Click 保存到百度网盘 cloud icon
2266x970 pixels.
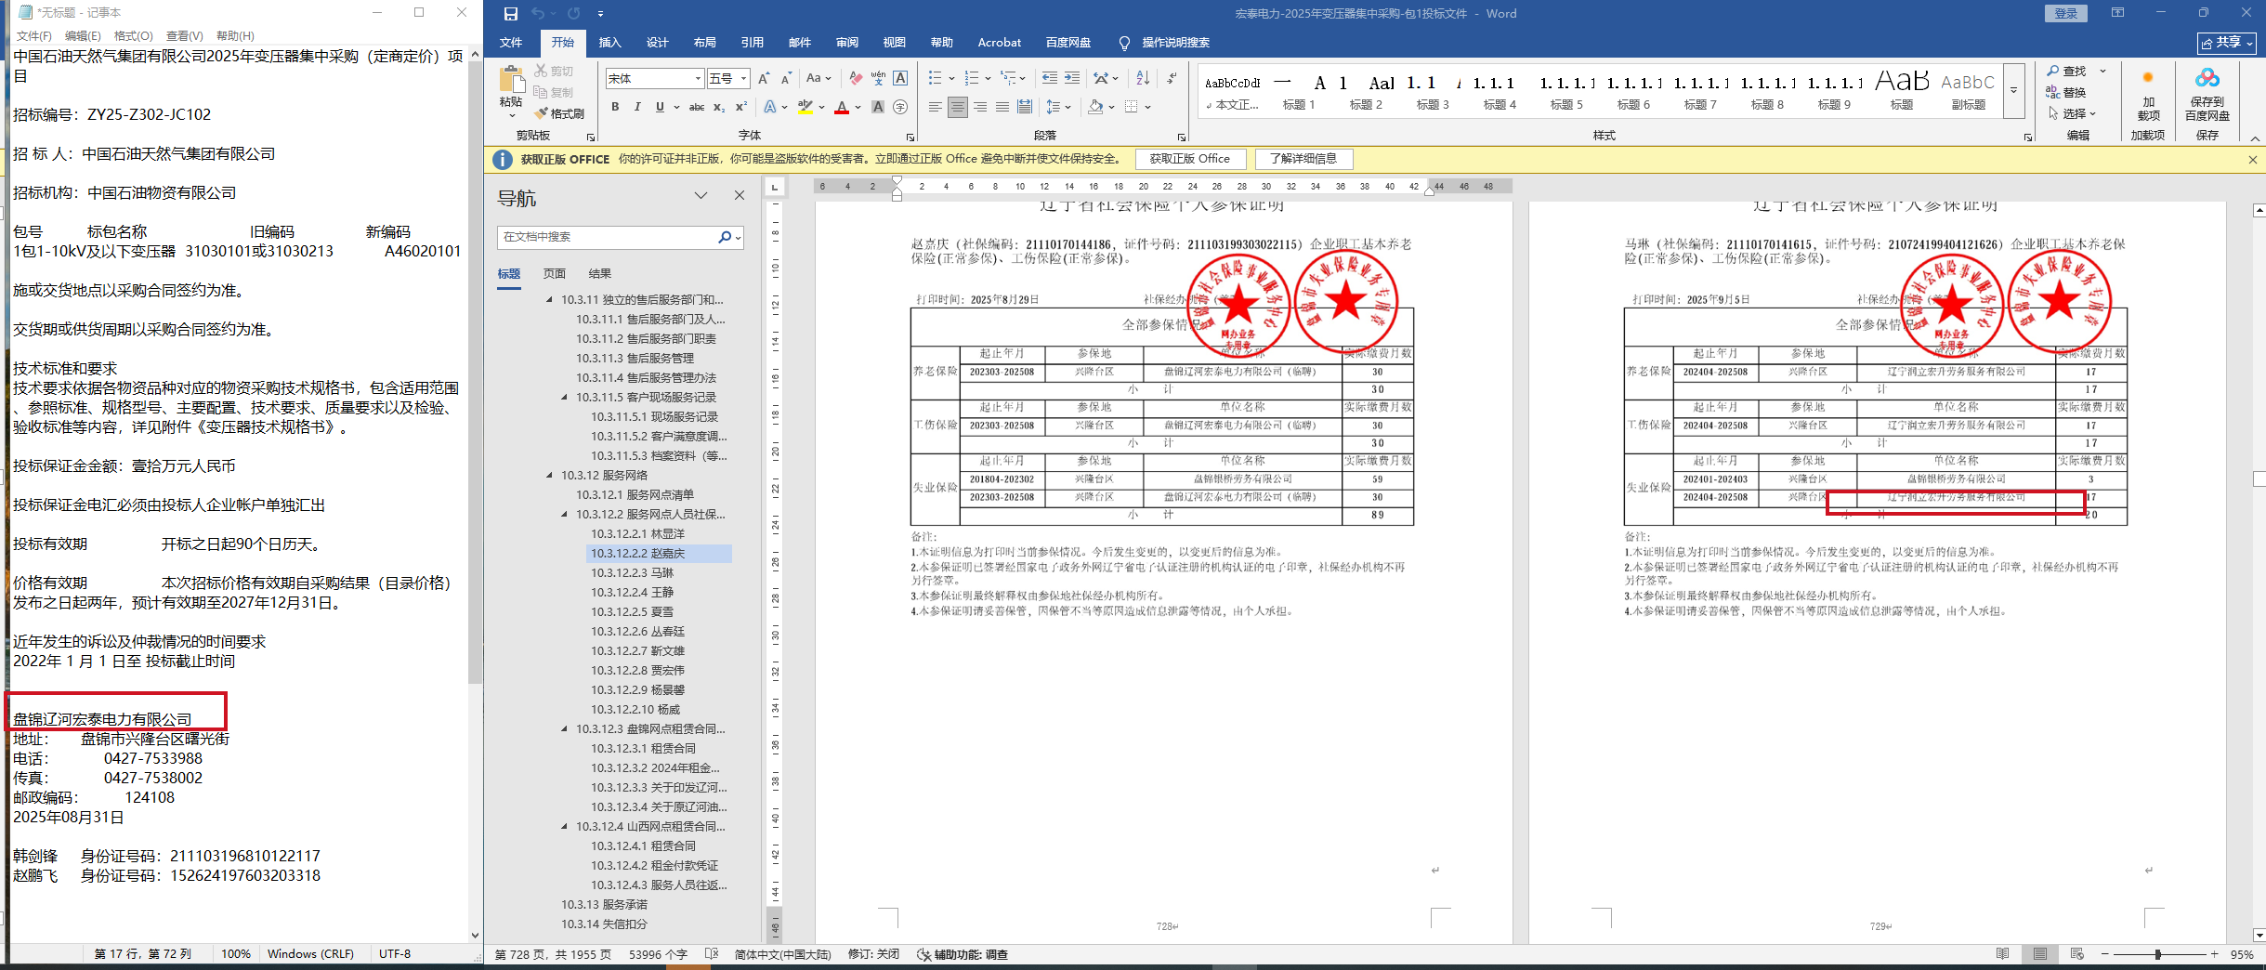point(2207,78)
